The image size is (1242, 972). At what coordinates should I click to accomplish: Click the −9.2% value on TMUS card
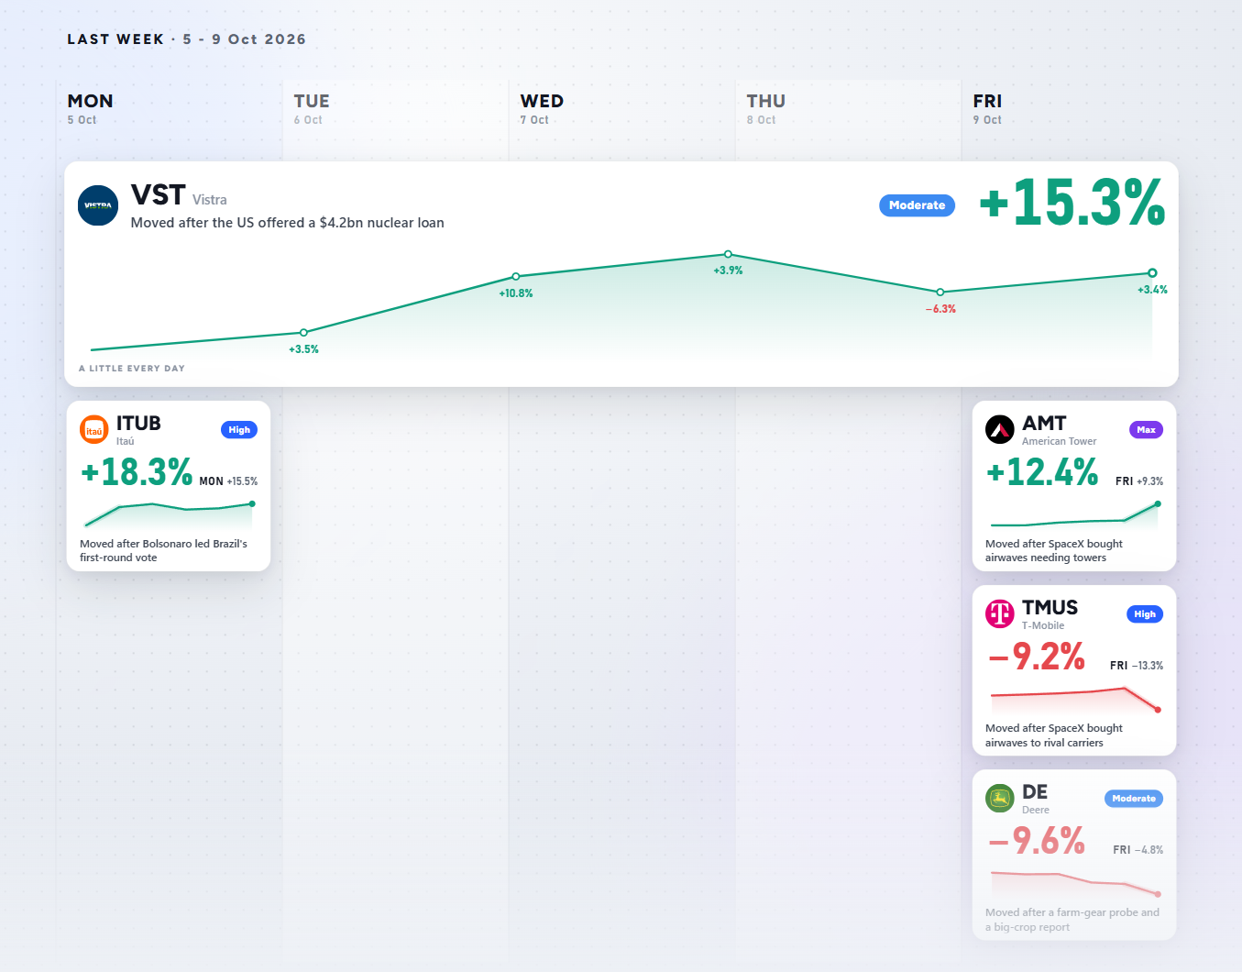pyautogui.click(x=1037, y=657)
